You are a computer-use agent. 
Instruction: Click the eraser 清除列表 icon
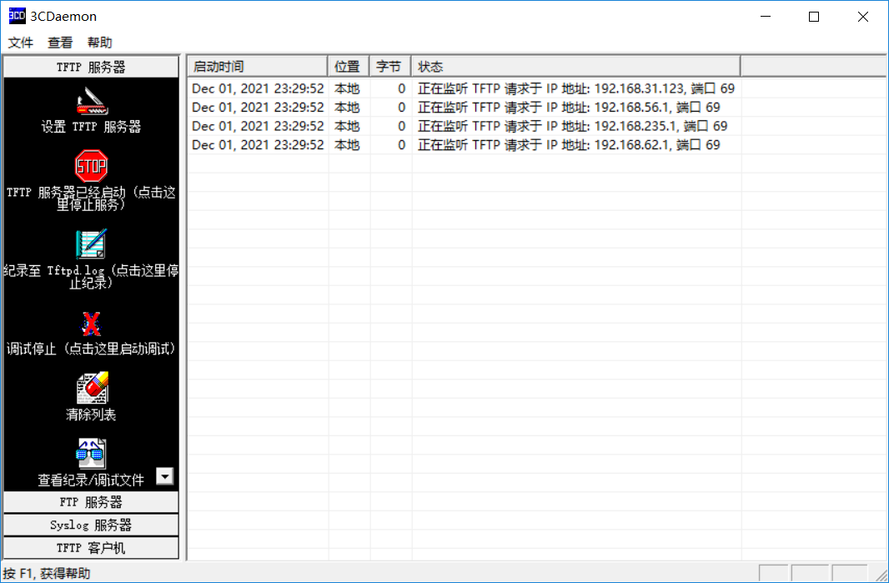[92, 388]
